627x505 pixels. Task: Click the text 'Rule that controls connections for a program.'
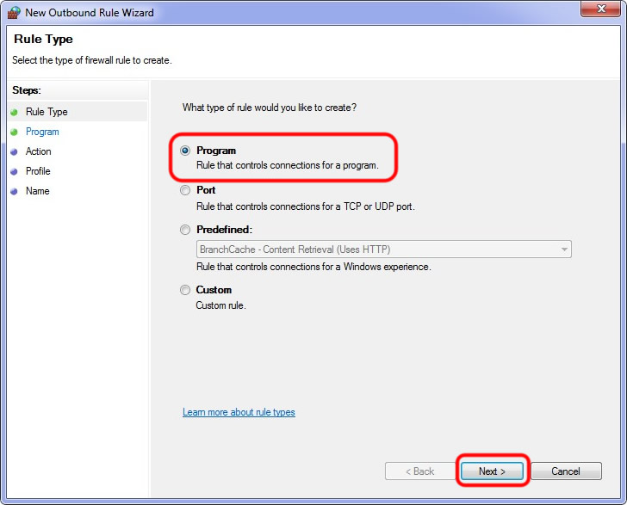pyautogui.click(x=287, y=165)
